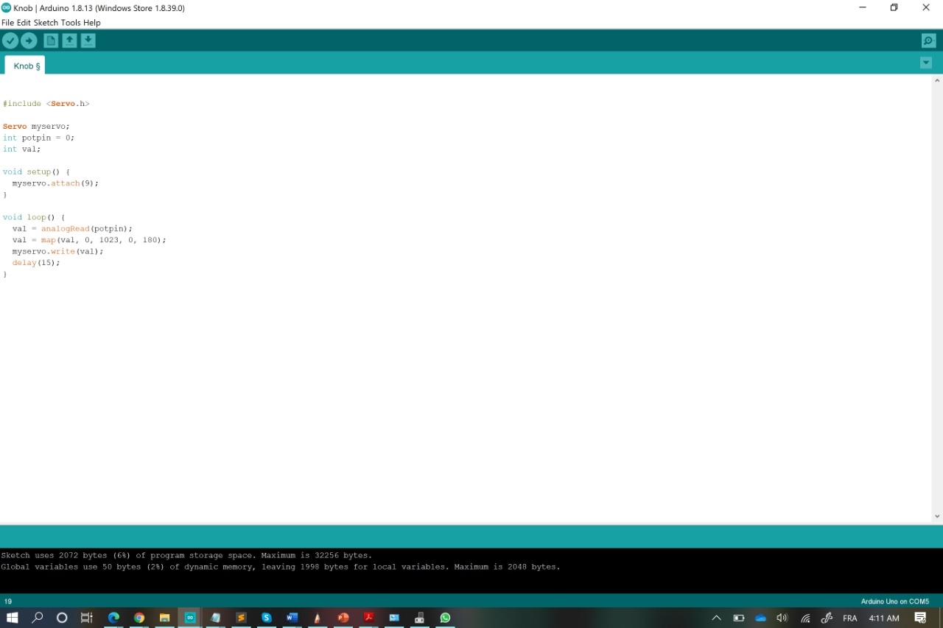943x628 pixels.
Task: Click the '#include <Servo.h>' line
Action: point(46,104)
